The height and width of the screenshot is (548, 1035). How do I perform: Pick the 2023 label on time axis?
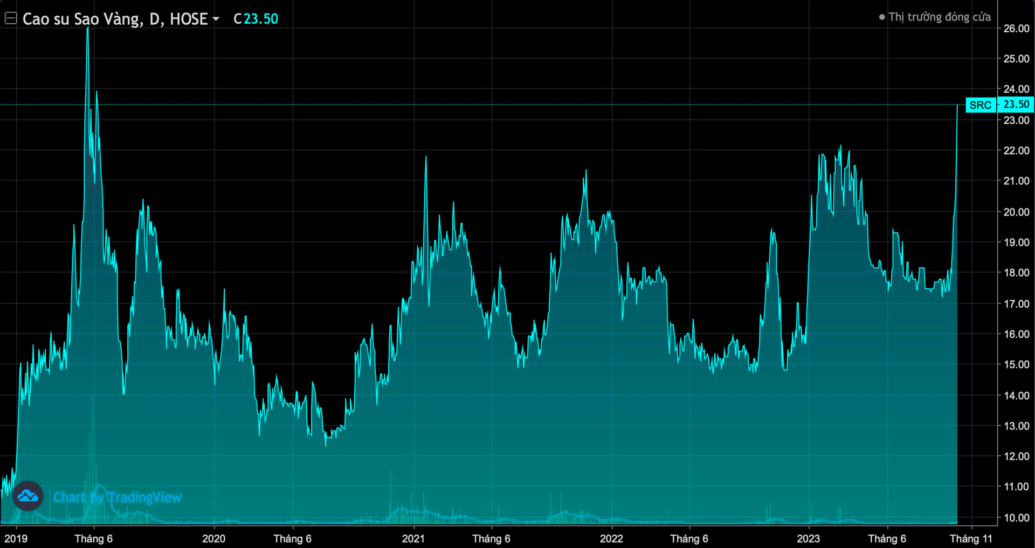point(809,538)
